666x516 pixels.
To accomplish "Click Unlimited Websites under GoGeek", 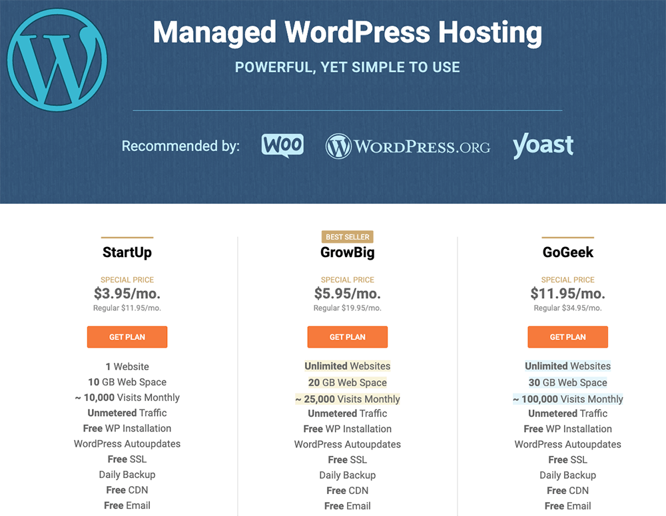I will (x=568, y=366).
